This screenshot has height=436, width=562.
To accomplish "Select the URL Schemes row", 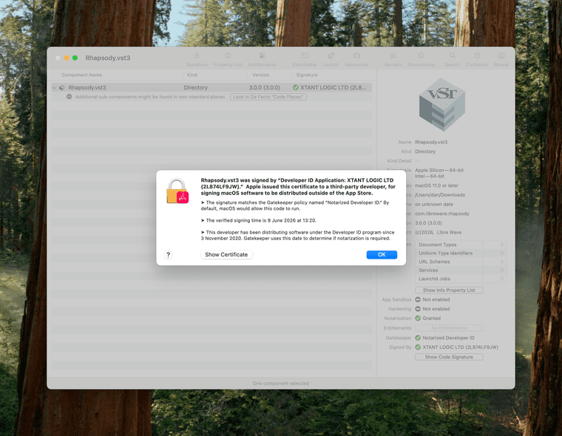I will [461, 262].
